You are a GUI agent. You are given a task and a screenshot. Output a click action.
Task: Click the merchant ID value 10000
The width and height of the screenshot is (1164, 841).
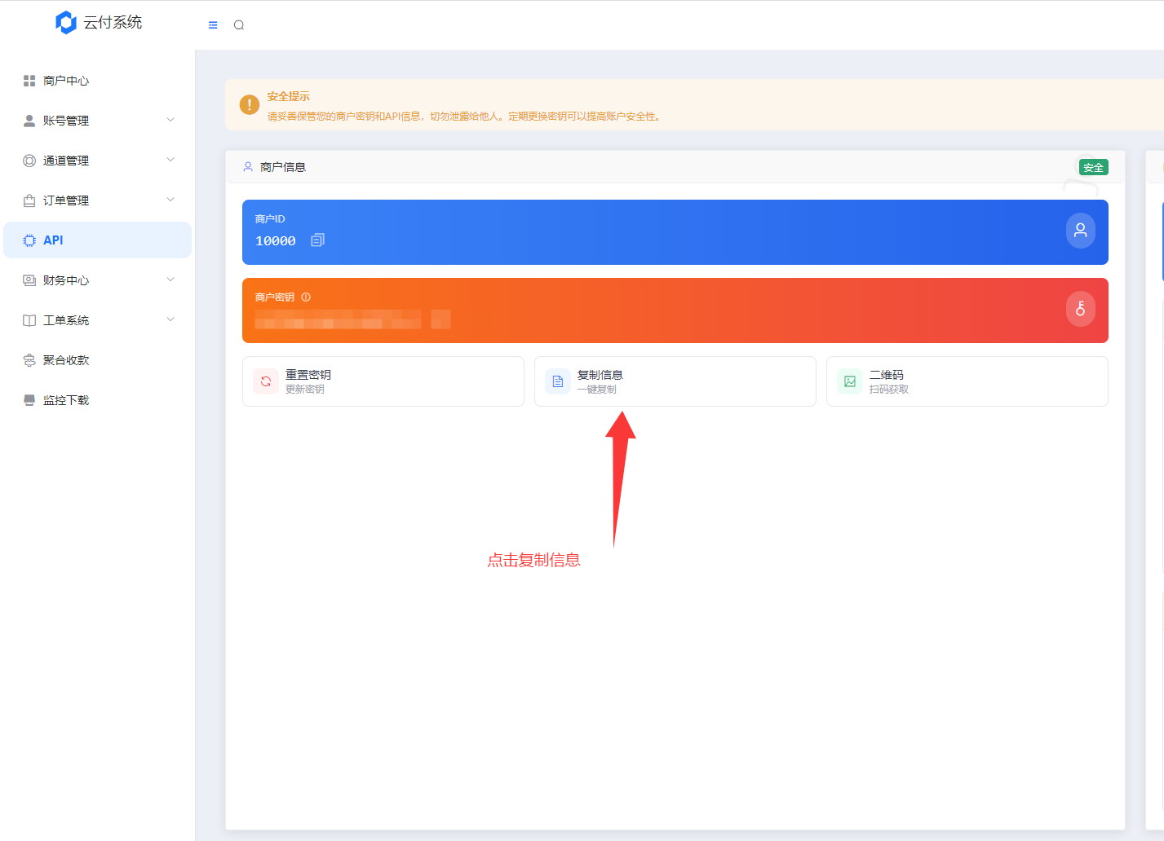point(276,241)
